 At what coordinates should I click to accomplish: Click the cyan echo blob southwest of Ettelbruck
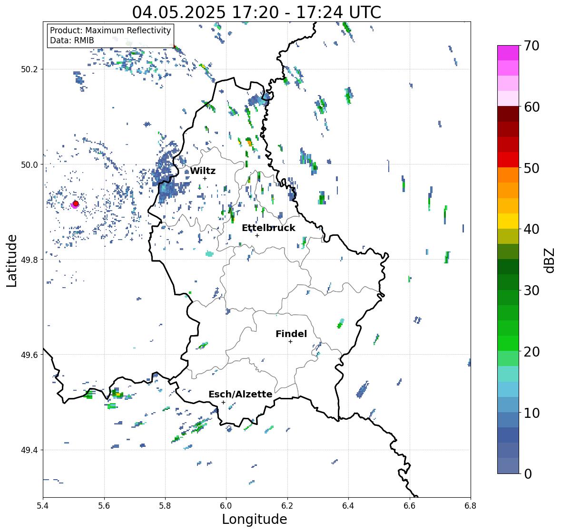[209, 254]
